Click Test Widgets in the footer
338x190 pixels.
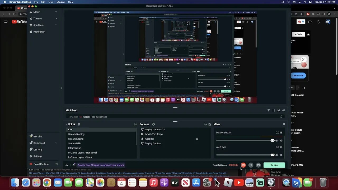(x=220, y=165)
